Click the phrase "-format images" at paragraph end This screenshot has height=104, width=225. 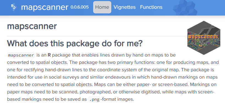117,99
